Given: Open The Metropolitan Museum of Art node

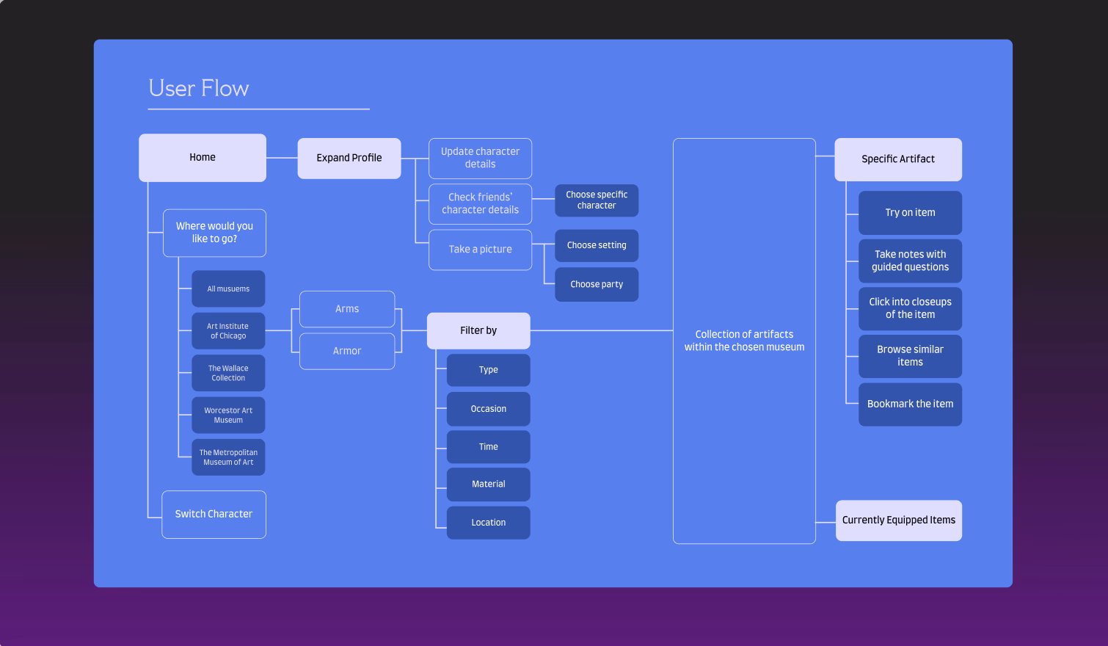Looking at the screenshot, I should (228, 457).
